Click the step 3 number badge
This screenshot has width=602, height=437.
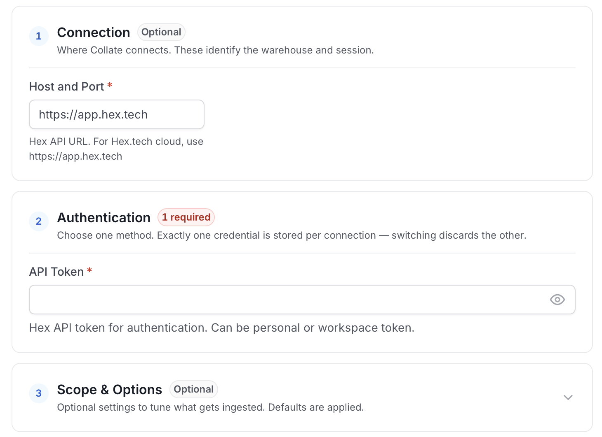click(x=39, y=393)
